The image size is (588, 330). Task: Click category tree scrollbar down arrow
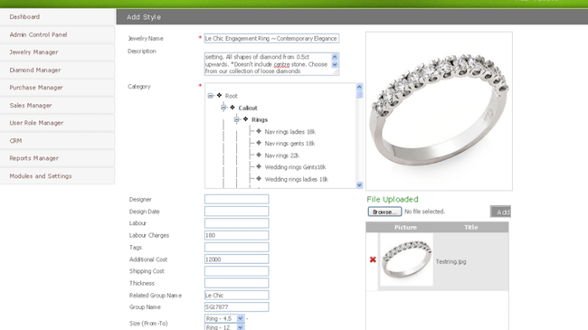click(359, 184)
